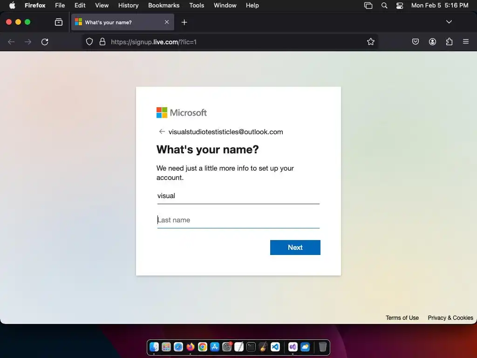Image resolution: width=477 pixels, height=358 pixels.
Task: Click the email visualstudiotestisticles@outlook.com
Action: pos(226,132)
